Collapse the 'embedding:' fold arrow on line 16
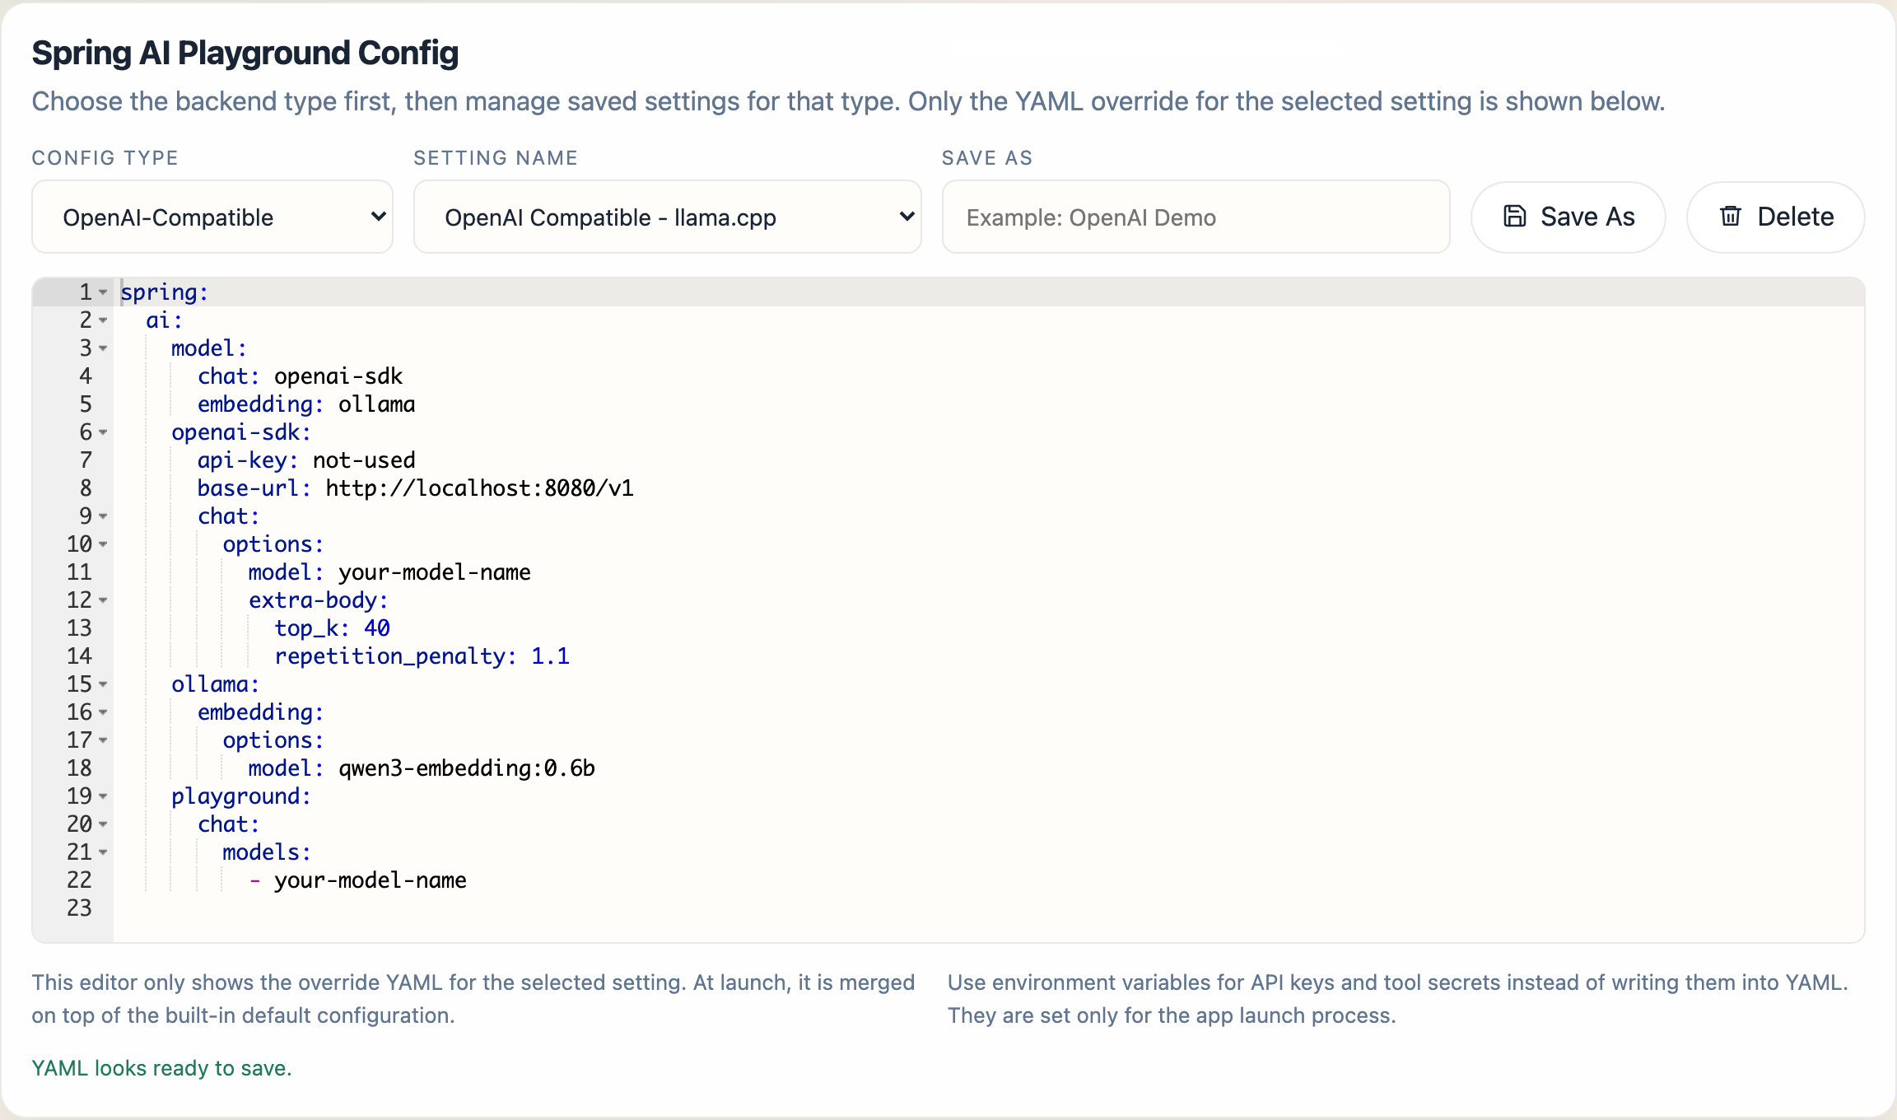This screenshot has width=1897, height=1120. [103, 712]
